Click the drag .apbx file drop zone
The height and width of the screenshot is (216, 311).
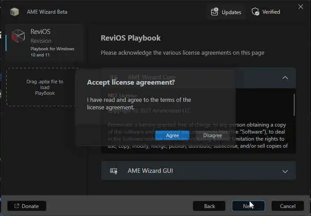tap(44, 87)
